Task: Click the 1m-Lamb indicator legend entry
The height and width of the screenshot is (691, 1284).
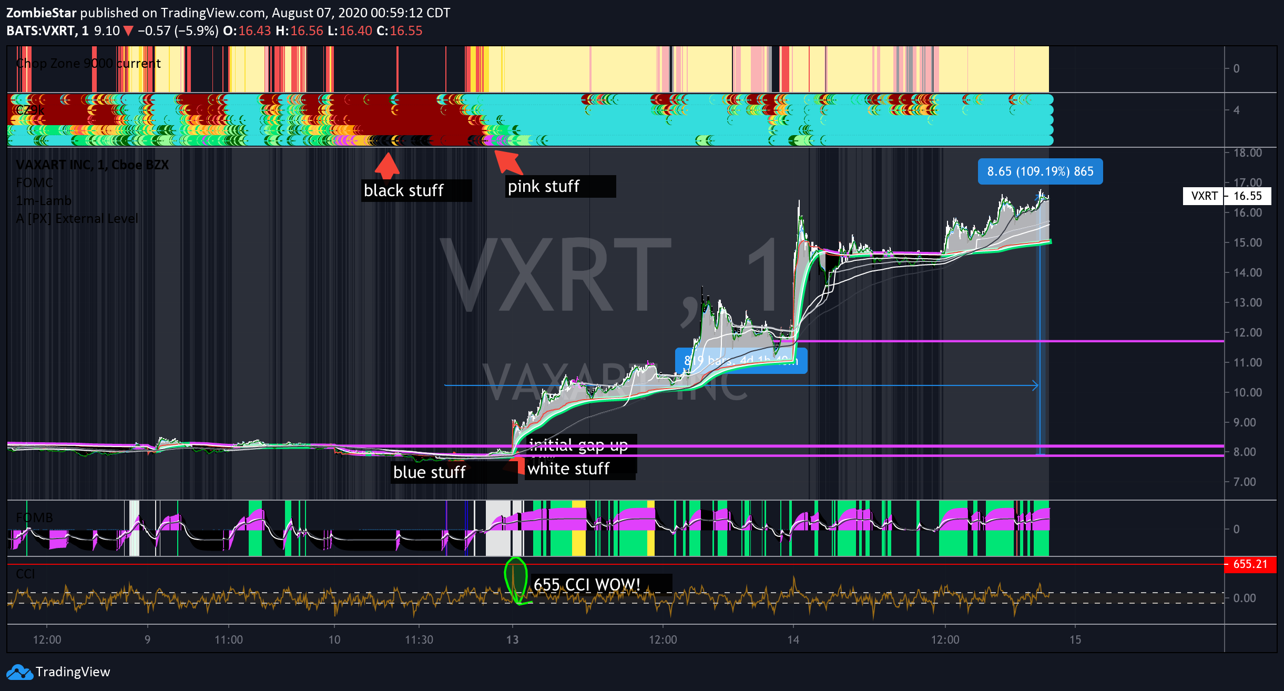Action: tap(44, 201)
